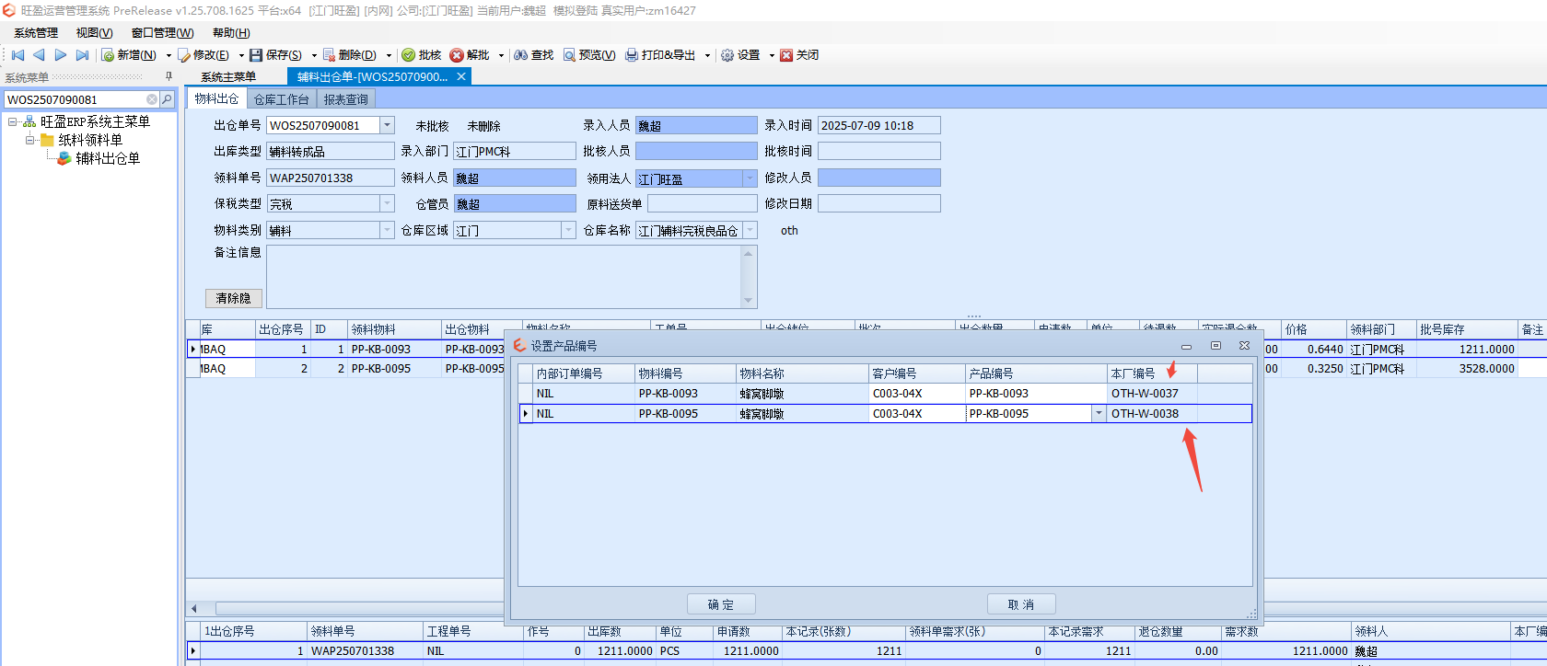Go to last record arrow
Viewport: 1547px width, 666px height.
tap(82, 55)
